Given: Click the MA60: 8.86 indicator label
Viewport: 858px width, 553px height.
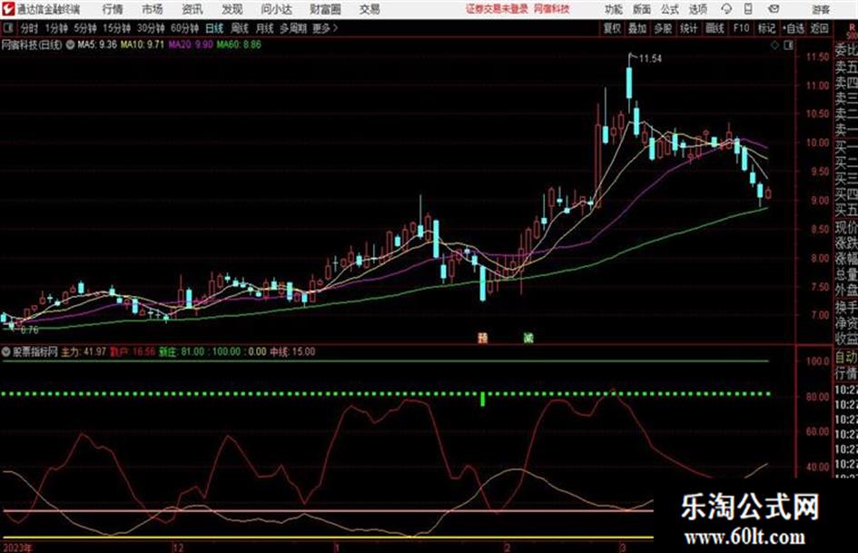Looking at the screenshot, I should click(239, 44).
